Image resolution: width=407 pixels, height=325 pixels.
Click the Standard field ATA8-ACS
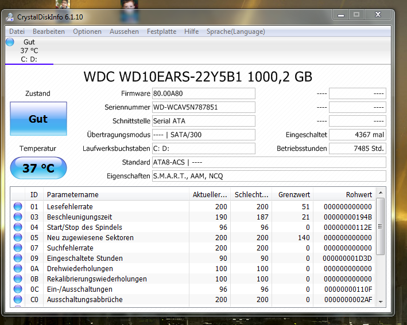(x=269, y=162)
